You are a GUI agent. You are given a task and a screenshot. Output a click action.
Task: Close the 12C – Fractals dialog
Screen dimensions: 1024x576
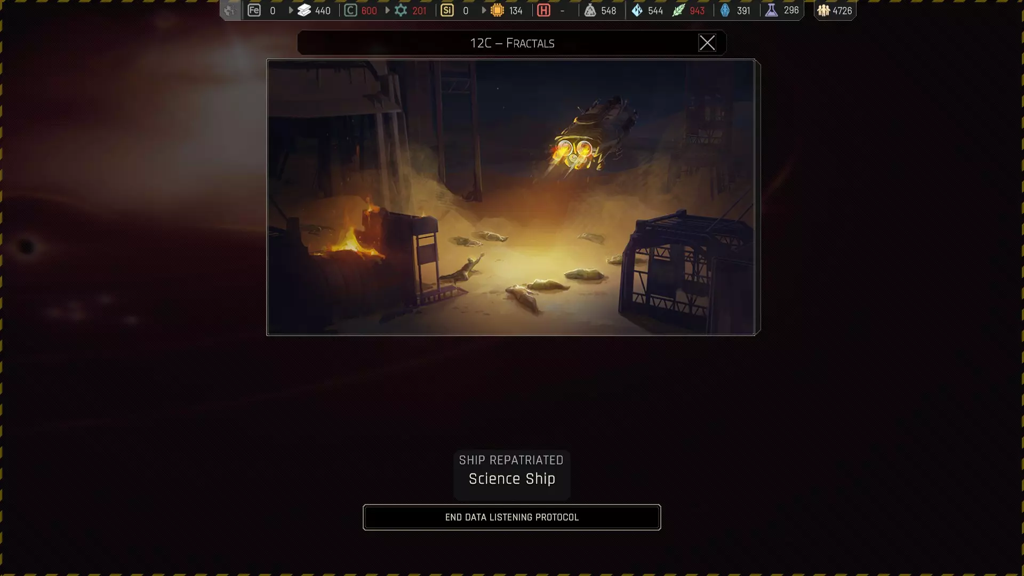point(707,43)
